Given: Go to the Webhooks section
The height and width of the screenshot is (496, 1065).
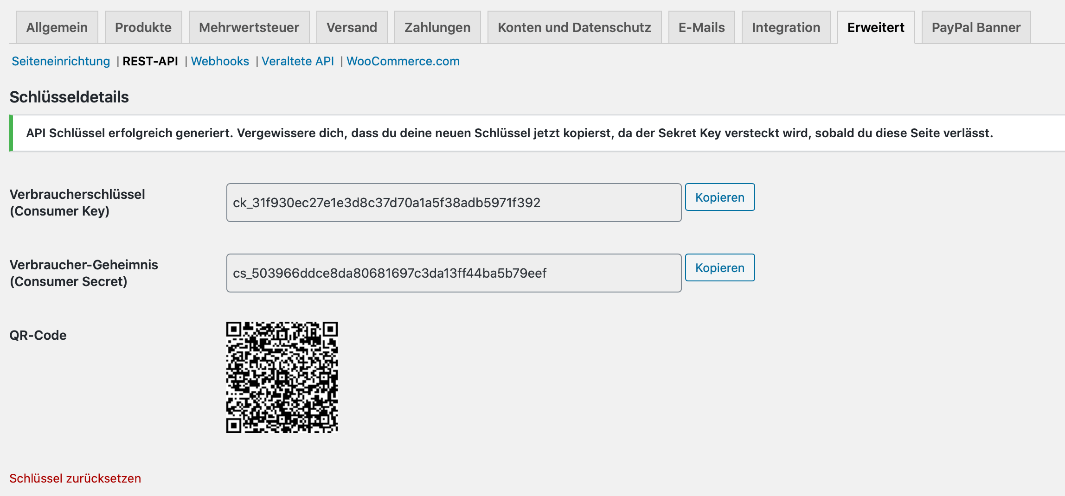Looking at the screenshot, I should pyautogui.click(x=220, y=61).
